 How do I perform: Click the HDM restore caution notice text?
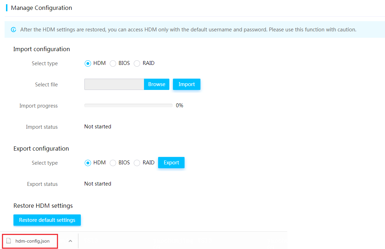click(x=188, y=30)
